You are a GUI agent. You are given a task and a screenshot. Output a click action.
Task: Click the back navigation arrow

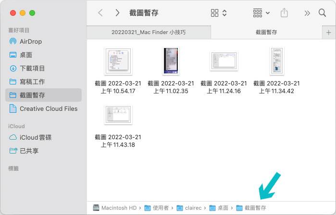[100, 13]
